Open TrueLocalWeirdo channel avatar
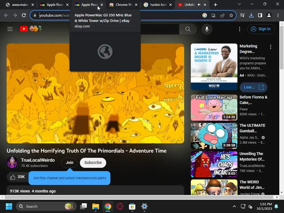284x213 pixels. (x=12, y=163)
